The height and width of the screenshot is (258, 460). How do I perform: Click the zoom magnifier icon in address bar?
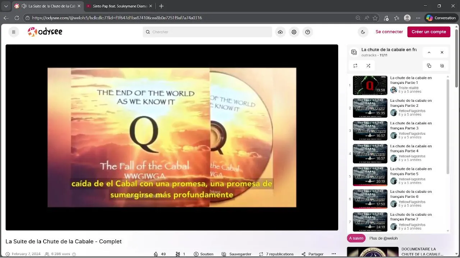pos(358,18)
